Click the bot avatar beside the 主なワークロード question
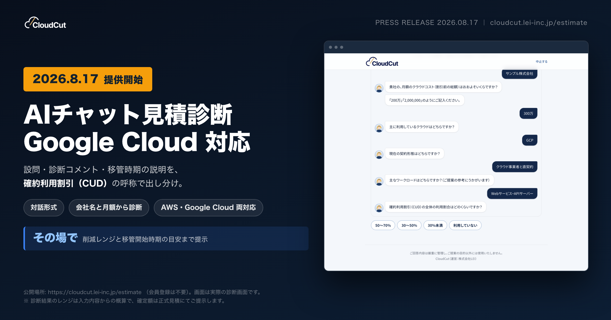 [379, 181]
